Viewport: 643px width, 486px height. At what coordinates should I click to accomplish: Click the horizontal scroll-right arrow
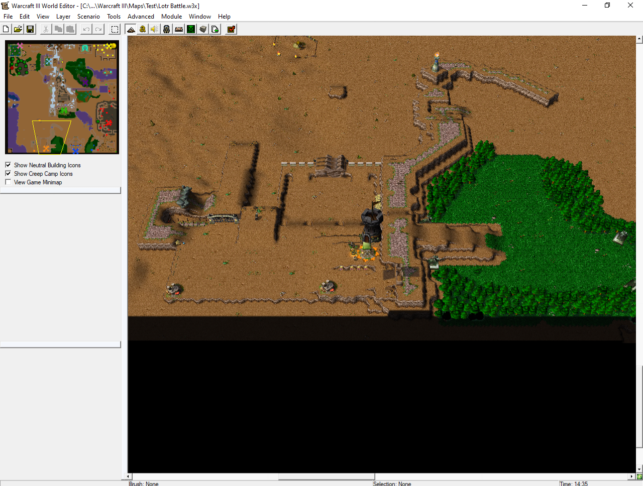coord(632,476)
